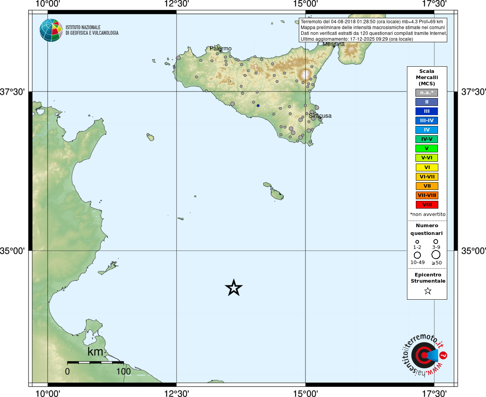The height and width of the screenshot is (397, 486).
Task: Click the 1-2 questionnaire circle in legend
Action: click(x=417, y=242)
